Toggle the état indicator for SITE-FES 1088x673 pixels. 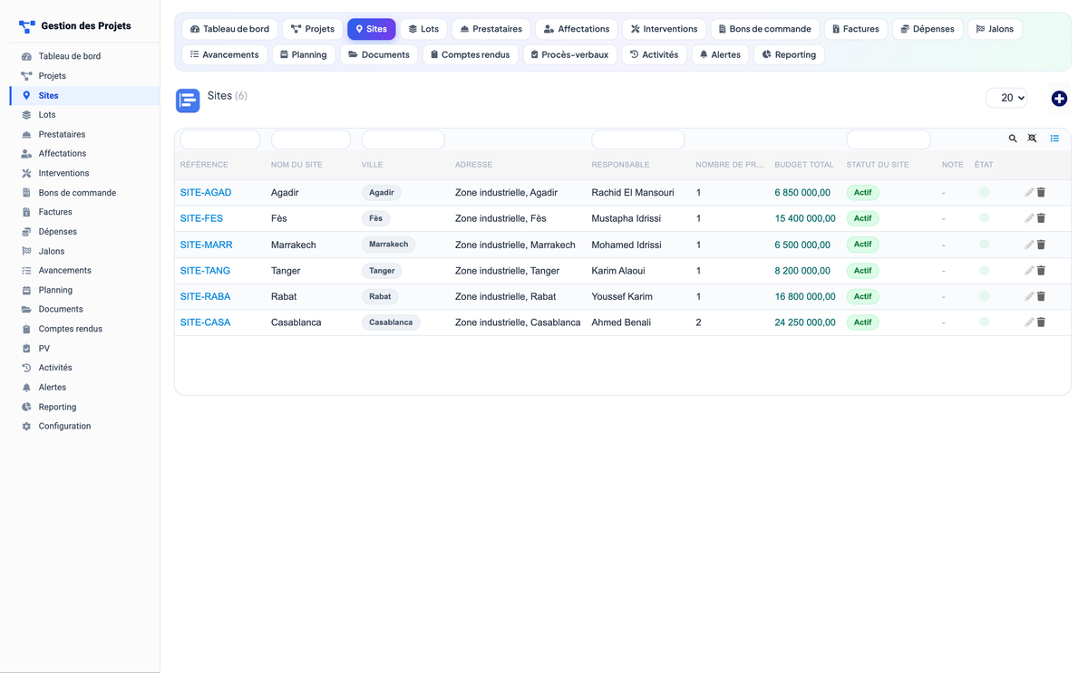(984, 218)
